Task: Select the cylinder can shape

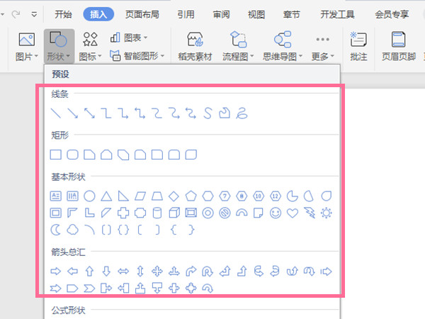Action: click(x=157, y=213)
